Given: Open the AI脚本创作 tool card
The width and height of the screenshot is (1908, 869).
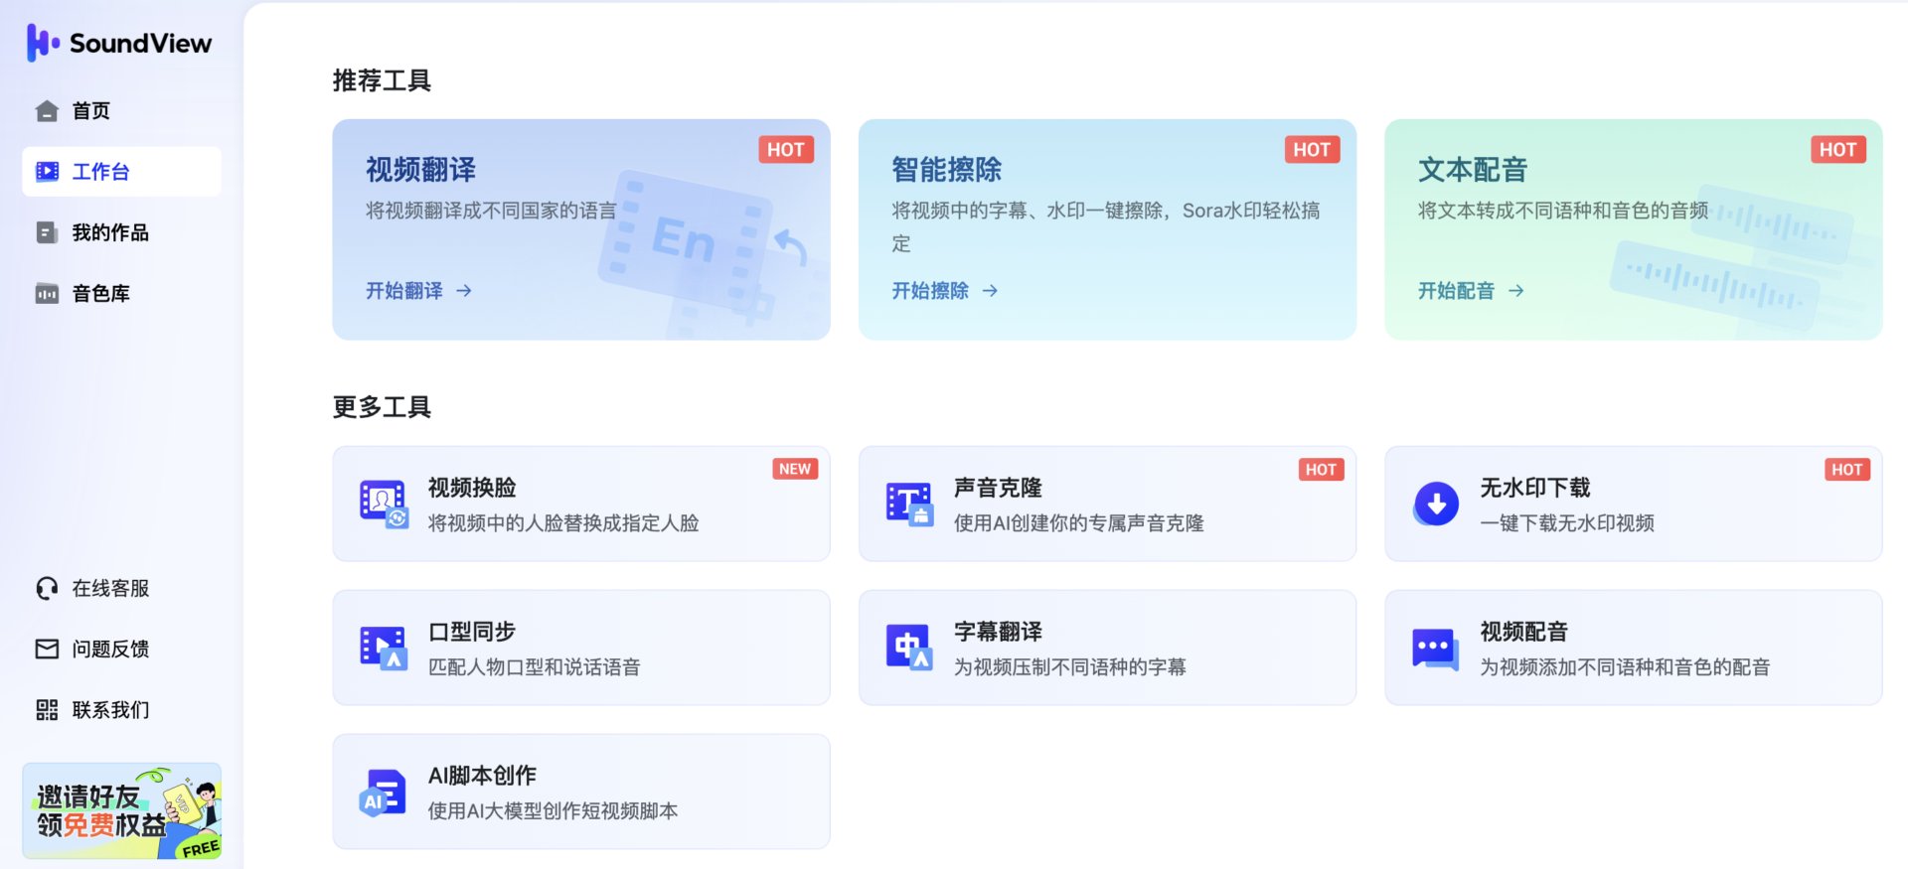Looking at the screenshot, I should pos(581,792).
